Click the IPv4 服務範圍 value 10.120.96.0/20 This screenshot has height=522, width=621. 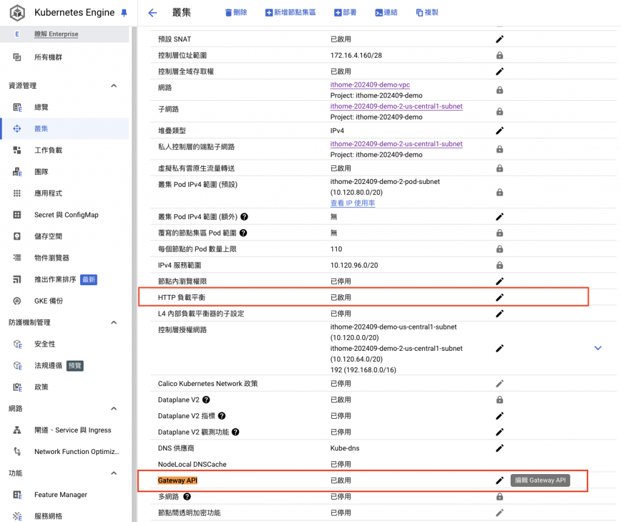tap(354, 265)
